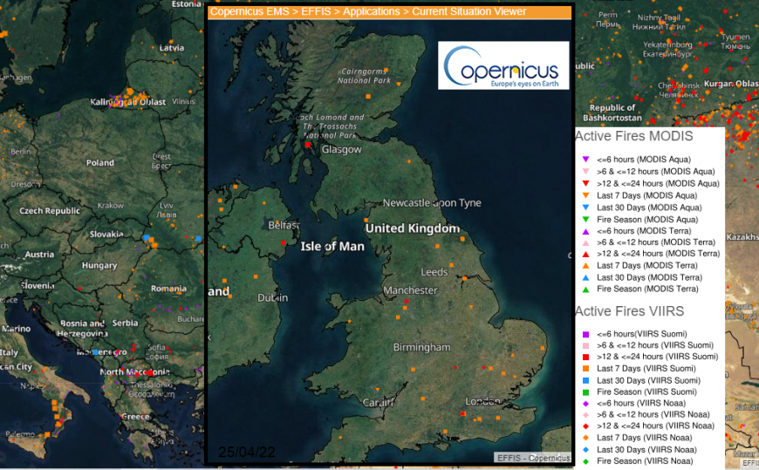Viewport: 759px width, 470px height.
Task: Click the Republic of Bashkortostan map label
Action: (x=612, y=112)
